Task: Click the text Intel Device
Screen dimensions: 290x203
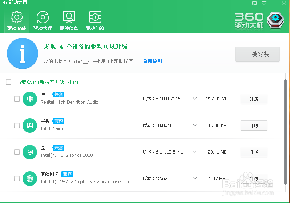Action: pos(53,128)
